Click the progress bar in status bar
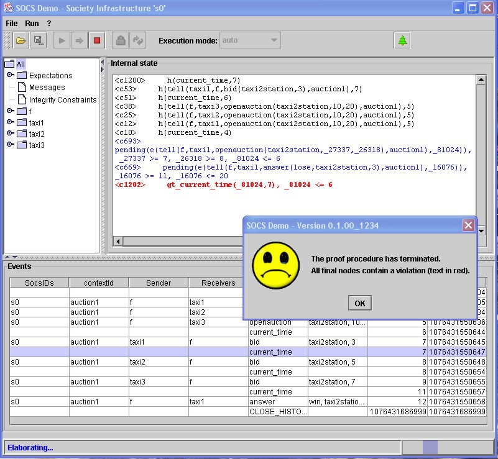 [446, 447]
